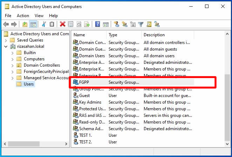Open the Properties toolbar icon
This screenshot has width=232, height=157.
70,24
